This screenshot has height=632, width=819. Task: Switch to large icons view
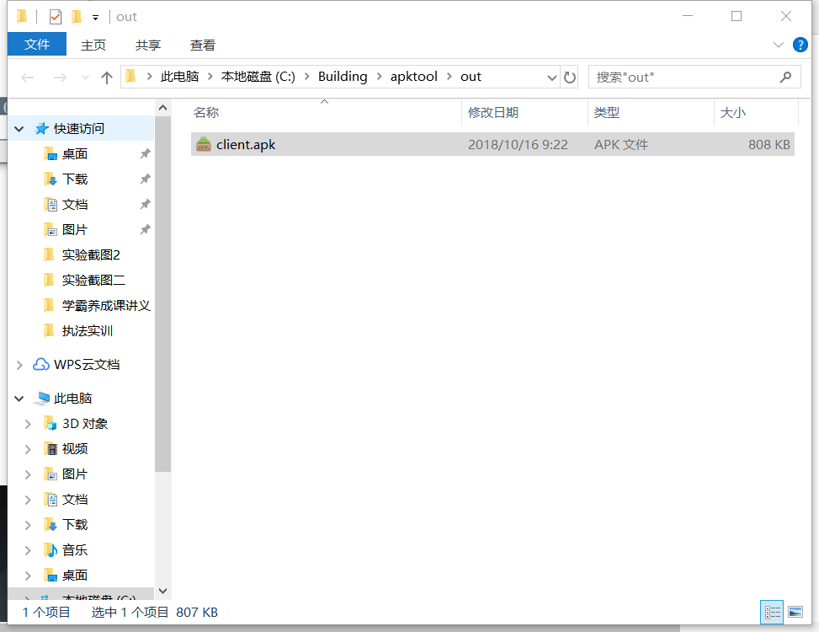tap(795, 612)
